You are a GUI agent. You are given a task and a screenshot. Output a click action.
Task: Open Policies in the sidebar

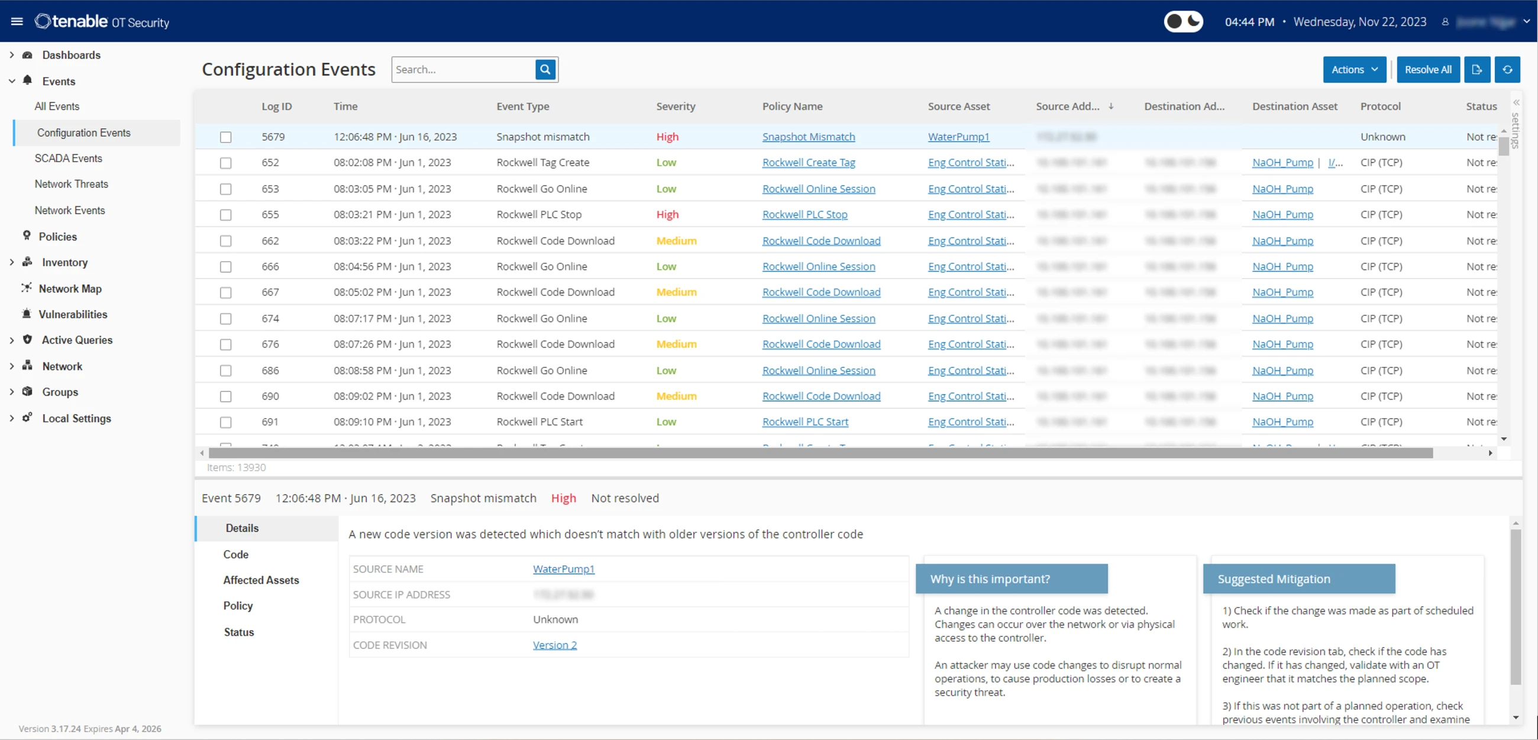pos(57,237)
